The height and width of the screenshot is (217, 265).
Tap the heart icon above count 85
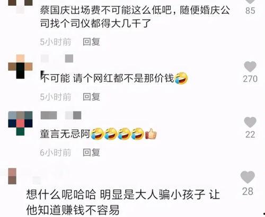(250, 2)
